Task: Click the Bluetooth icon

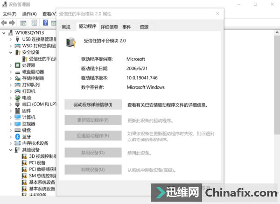Action: (18, 137)
